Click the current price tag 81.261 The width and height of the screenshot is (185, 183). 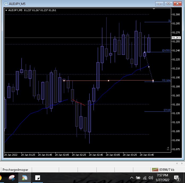[176, 38]
